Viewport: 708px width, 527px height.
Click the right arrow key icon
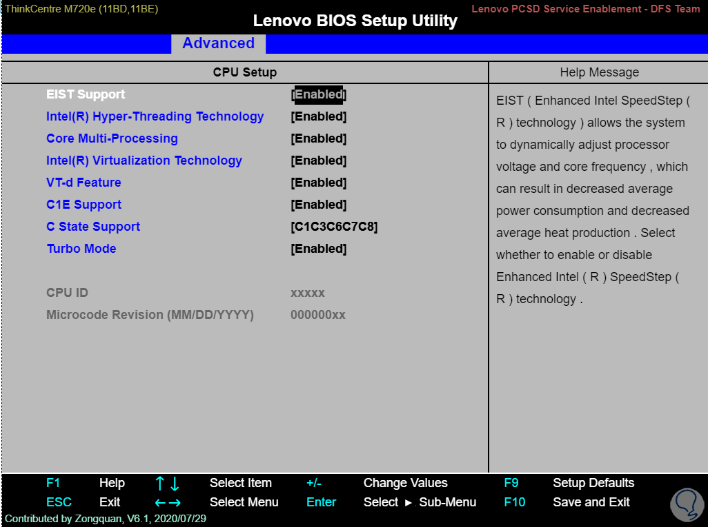pyautogui.click(x=175, y=503)
